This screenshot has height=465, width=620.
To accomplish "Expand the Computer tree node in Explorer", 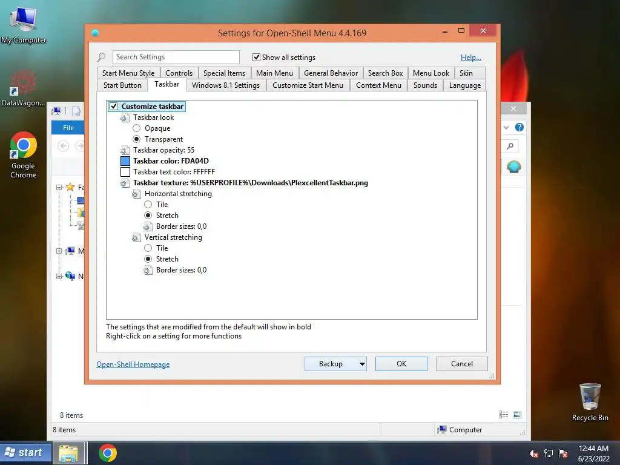I will pos(59,251).
